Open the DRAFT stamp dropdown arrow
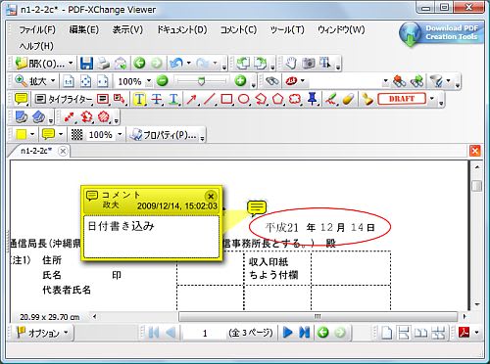Viewport: 490px width, 364px height. (x=432, y=99)
